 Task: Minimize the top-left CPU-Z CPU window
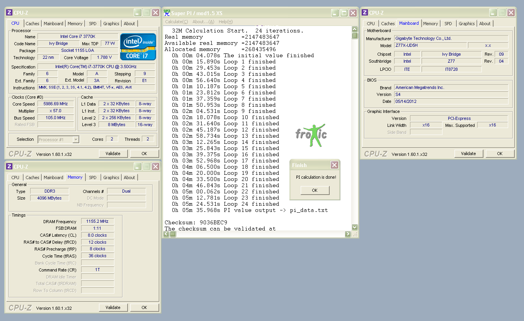[x=138, y=13]
